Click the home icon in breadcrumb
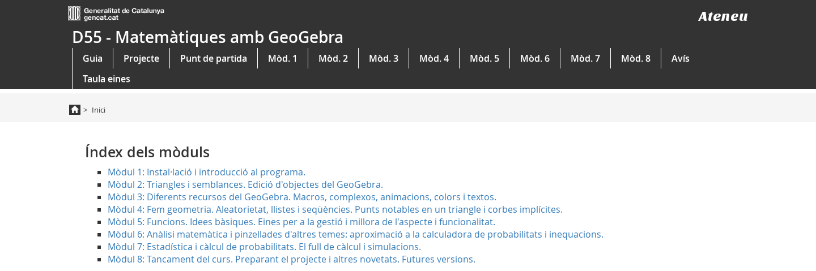Screen dimensions: 816x271 tap(75, 110)
